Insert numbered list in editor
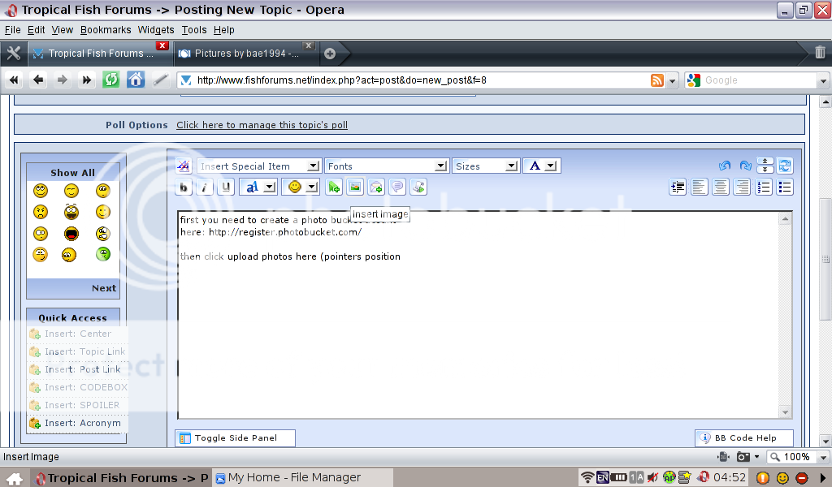Image resolution: width=832 pixels, height=487 pixels. (764, 187)
